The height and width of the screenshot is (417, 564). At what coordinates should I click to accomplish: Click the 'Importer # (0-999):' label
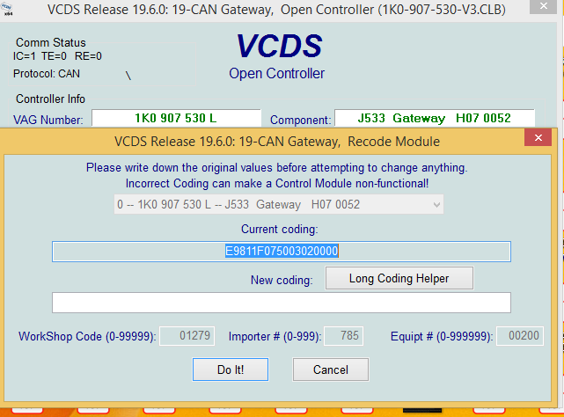275,336
